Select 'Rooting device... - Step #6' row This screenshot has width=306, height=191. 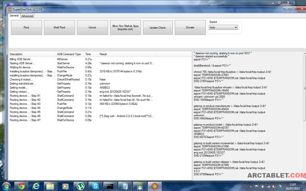[82, 116]
